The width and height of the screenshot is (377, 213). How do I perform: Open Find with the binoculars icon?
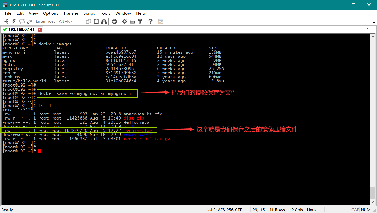point(104,21)
